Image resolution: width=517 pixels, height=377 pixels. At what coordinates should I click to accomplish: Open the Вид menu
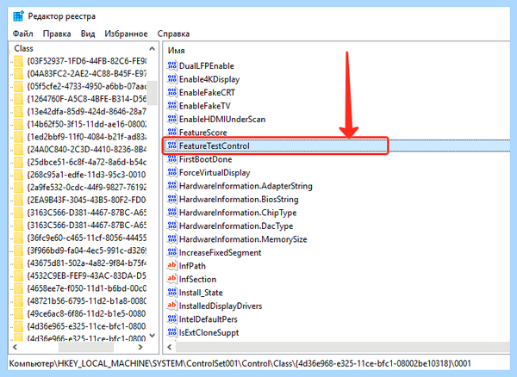click(88, 34)
